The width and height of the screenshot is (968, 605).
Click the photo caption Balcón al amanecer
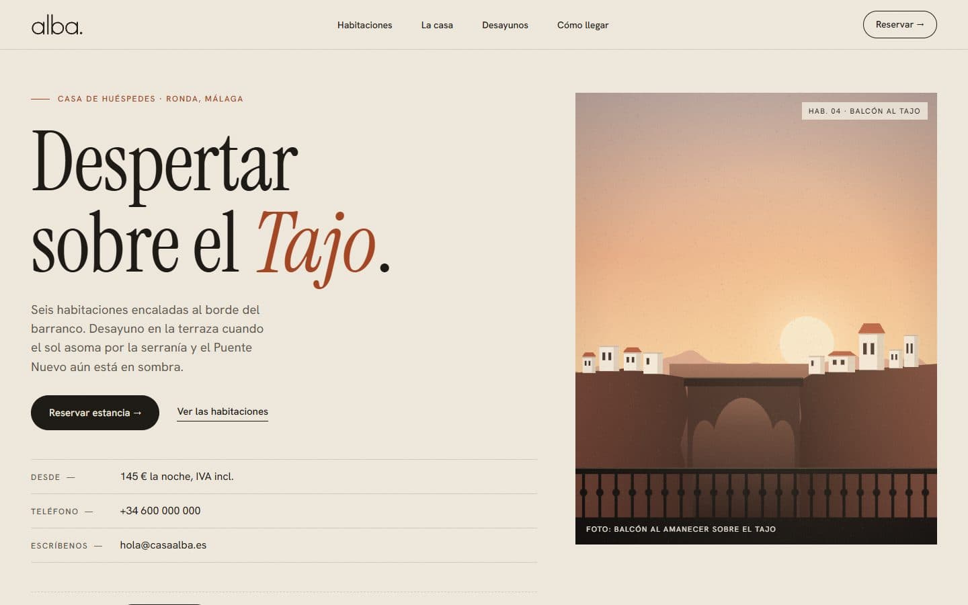pos(681,529)
